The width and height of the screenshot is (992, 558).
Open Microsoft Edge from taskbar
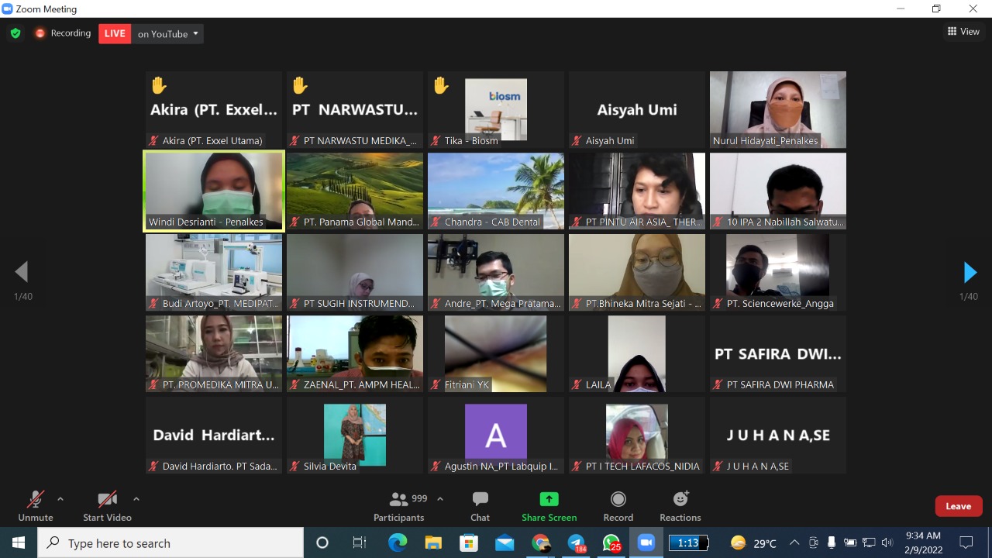pyautogui.click(x=398, y=542)
